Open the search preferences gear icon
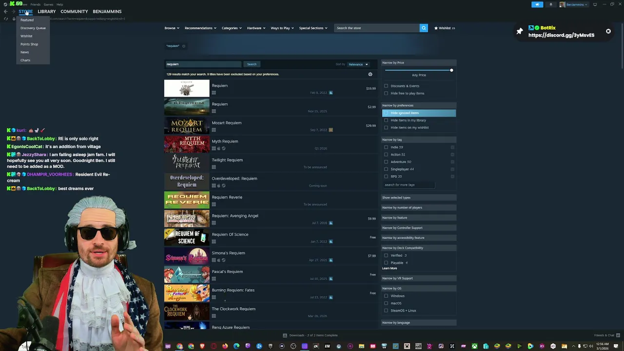Viewport: 624px width, 351px height. point(370,74)
